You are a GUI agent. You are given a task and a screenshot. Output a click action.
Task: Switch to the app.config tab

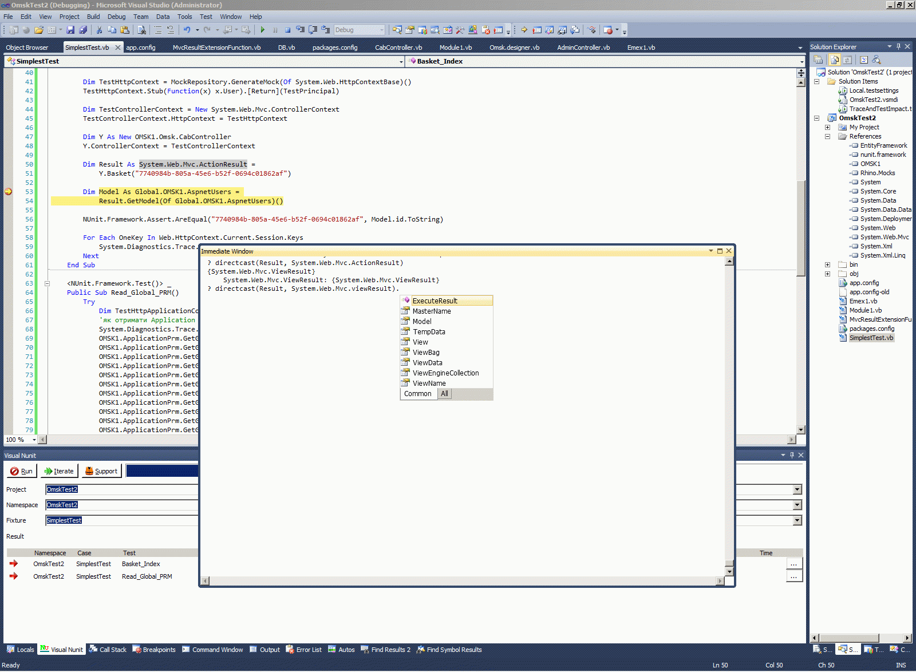(141, 48)
